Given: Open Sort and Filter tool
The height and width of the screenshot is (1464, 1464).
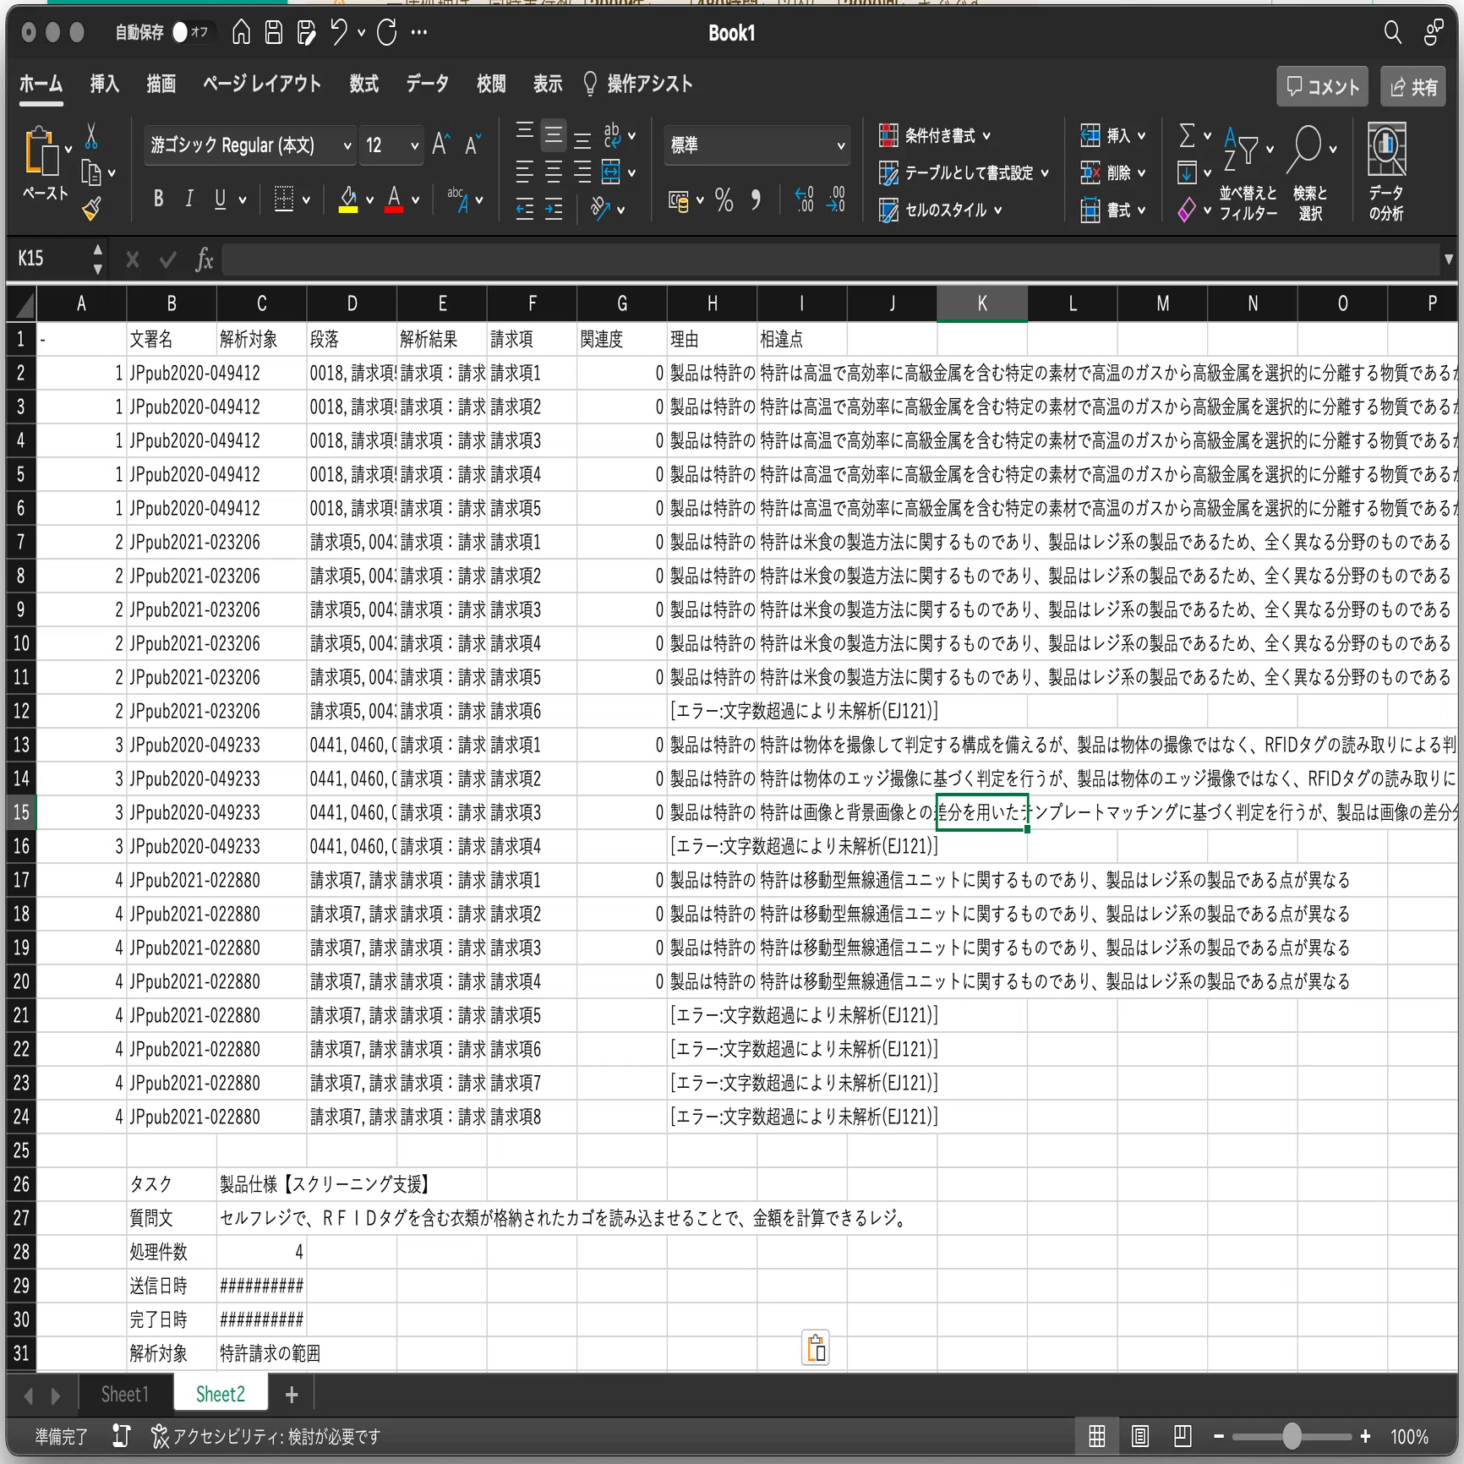Looking at the screenshot, I should 1248,173.
